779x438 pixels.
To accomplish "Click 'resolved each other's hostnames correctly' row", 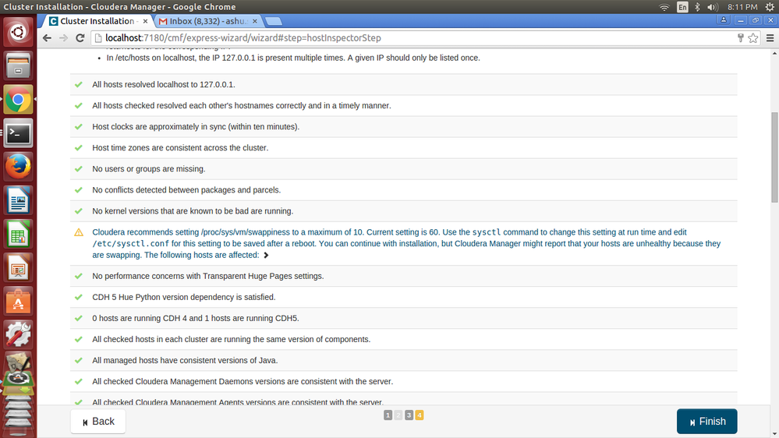I will click(403, 106).
